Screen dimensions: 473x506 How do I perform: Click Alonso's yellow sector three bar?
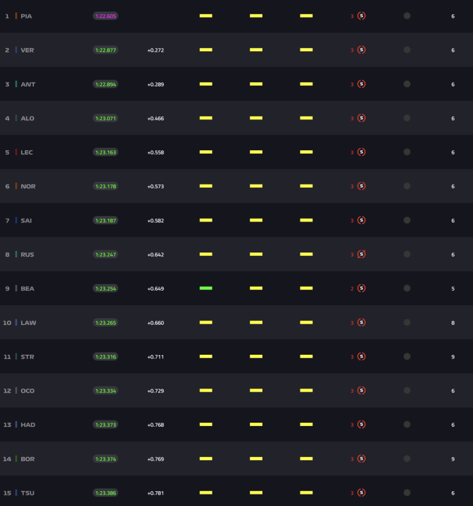tap(306, 118)
